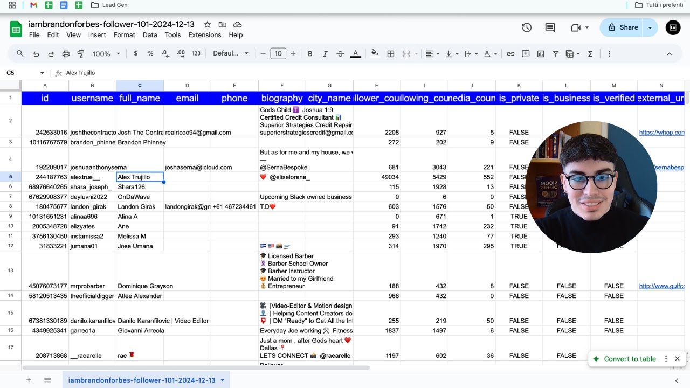Open the Share options dropdown arrow
This screenshot has height=388, width=690.
pos(650,27)
